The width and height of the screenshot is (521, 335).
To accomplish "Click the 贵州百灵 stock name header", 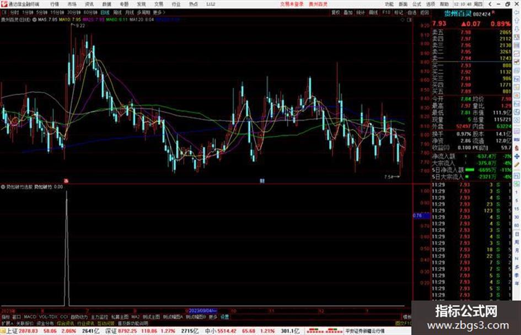I will pos(458,14).
